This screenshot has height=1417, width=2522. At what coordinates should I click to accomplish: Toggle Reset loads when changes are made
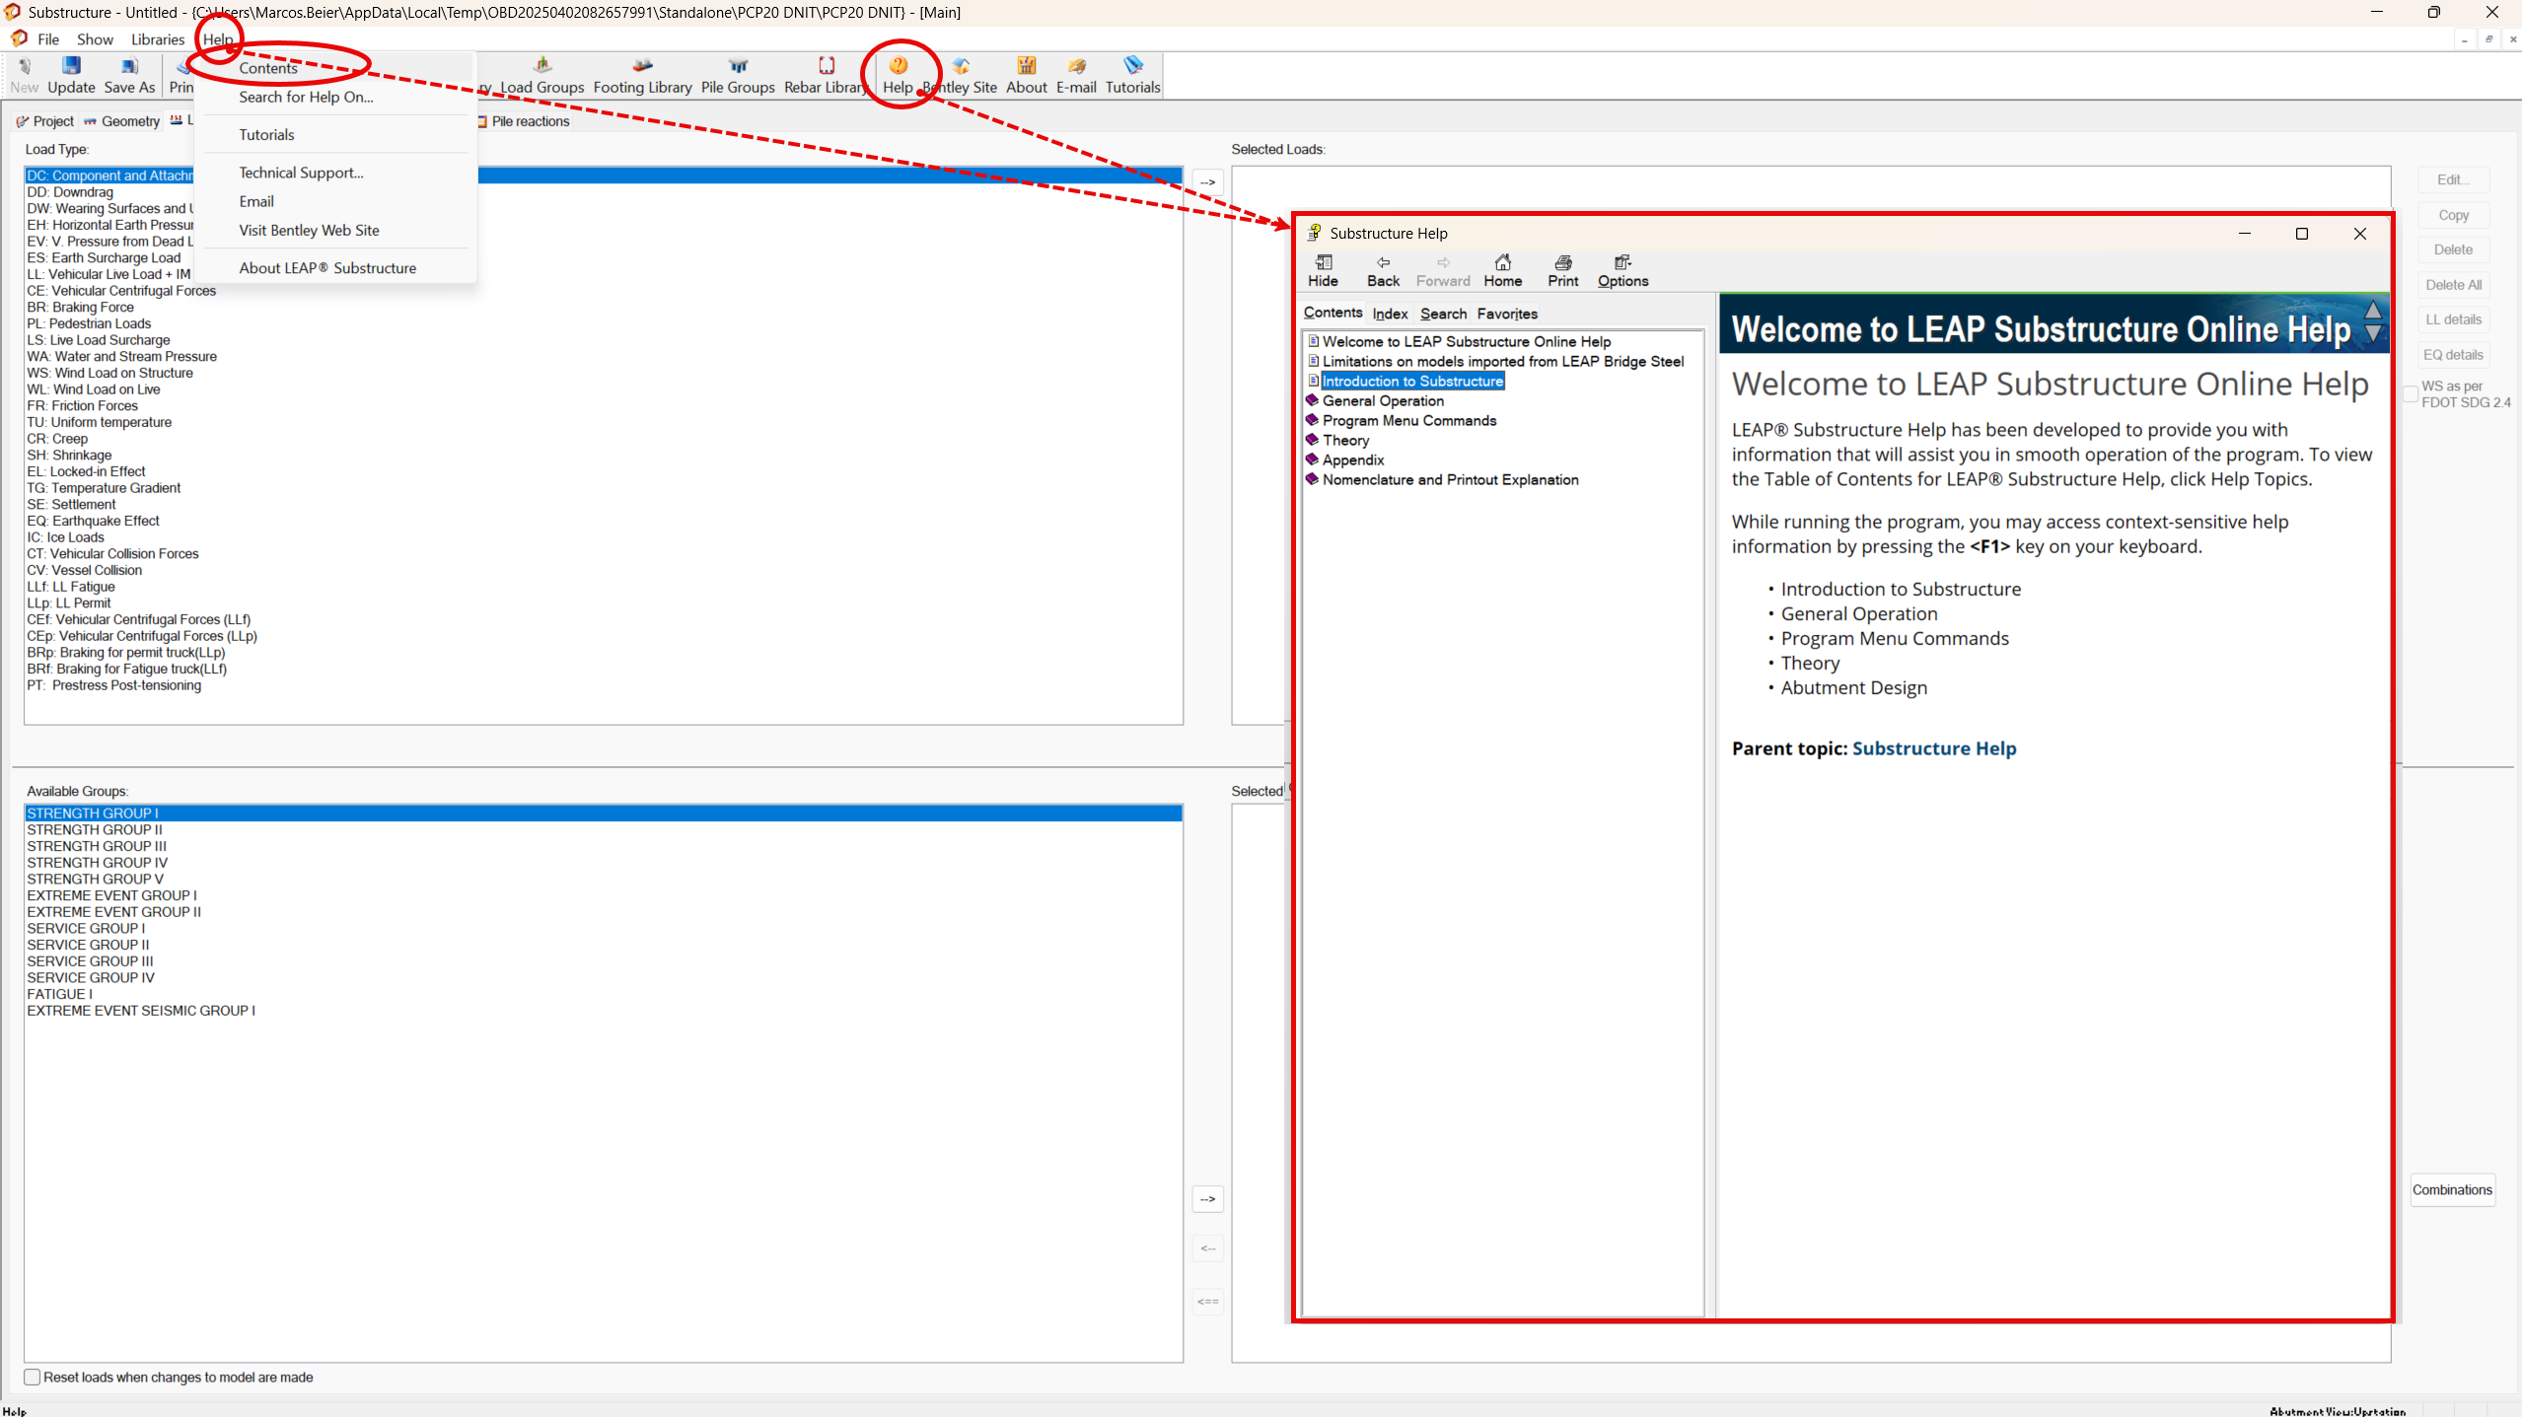(33, 1377)
